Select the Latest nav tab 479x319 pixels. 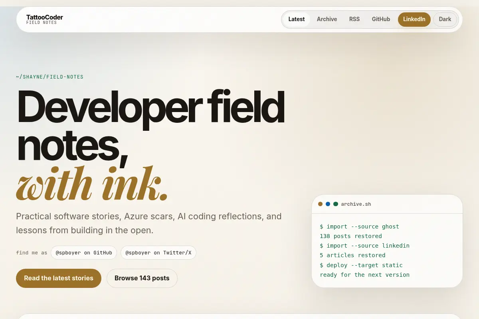(x=297, y=19)
